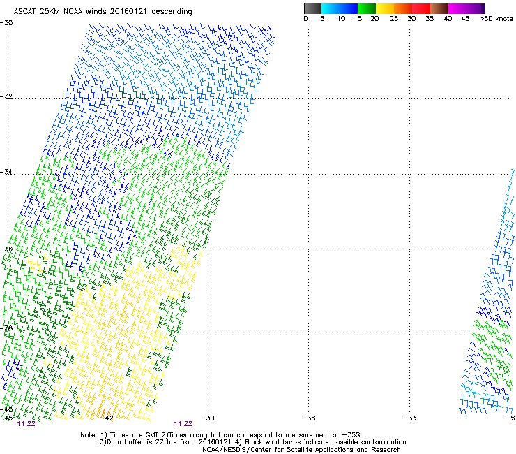Click the magenta-purple 40–50 knots legend segment
Screen dimensions: 516x454
pos(466,8)
